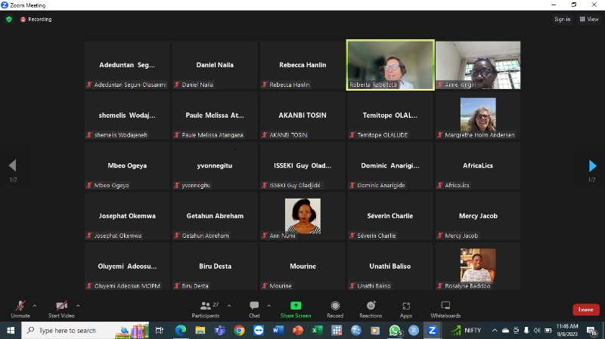Image resolution: width=605 pixels, height=339 pixels.
Task: Select the AfricaLics participant tile
Action: tap(478, 165)
